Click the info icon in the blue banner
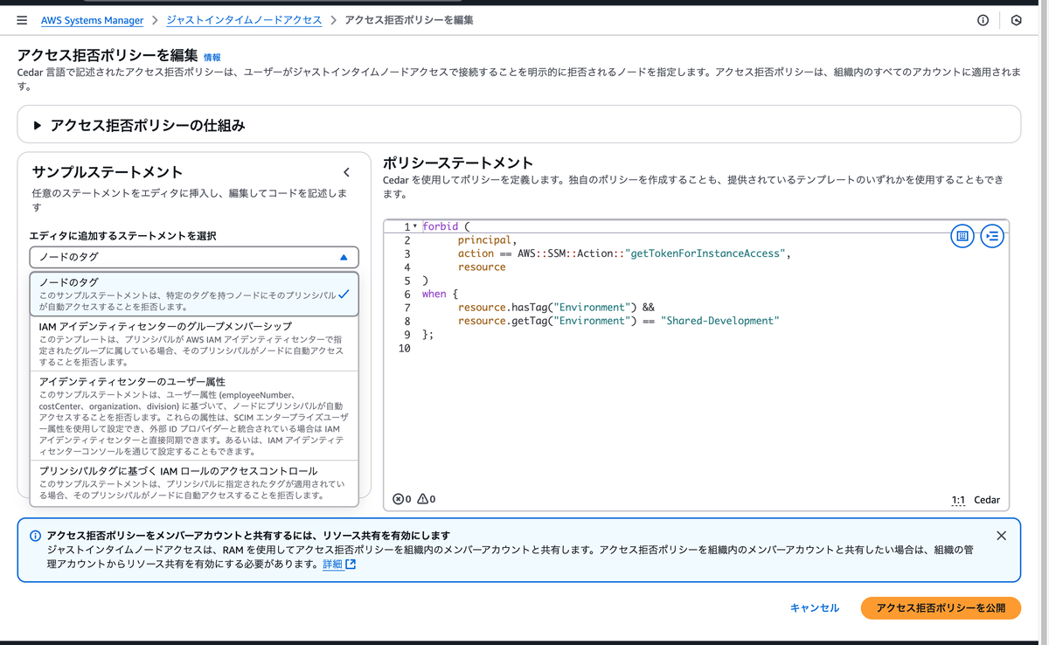The height and width of the screenshot is (645, 1049). (x=35, y=536)
